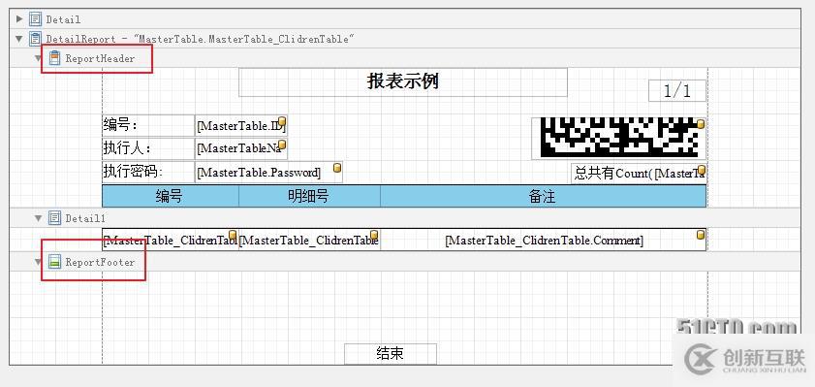Image resolution: width=815 pixels, height=387 pixels.
Task: Collapse the Detail1 band arrow
Action: coord(38,218)
